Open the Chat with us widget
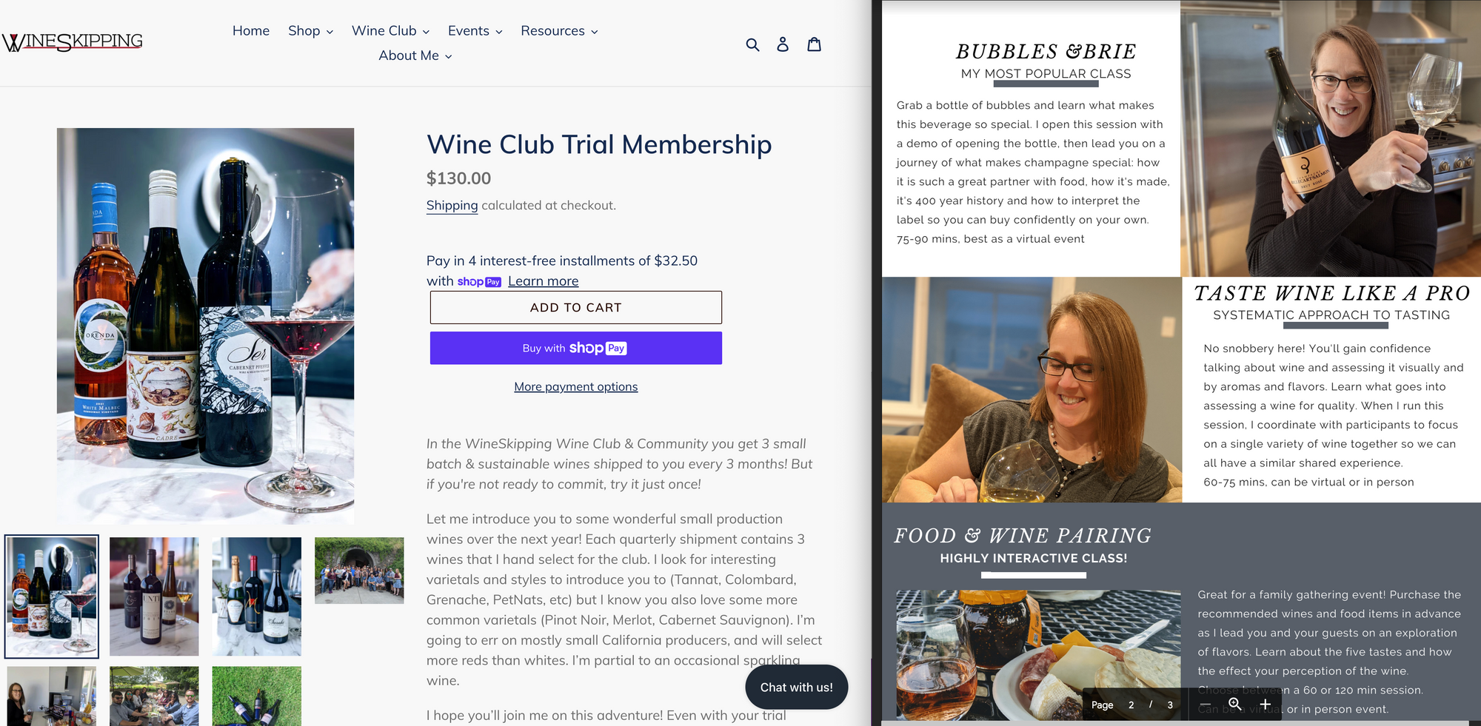 (x=797, y=688)
